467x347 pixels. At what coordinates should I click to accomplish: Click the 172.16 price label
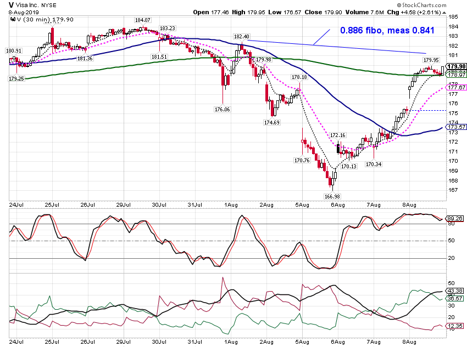pyautogui.click(x=338, y=135)
